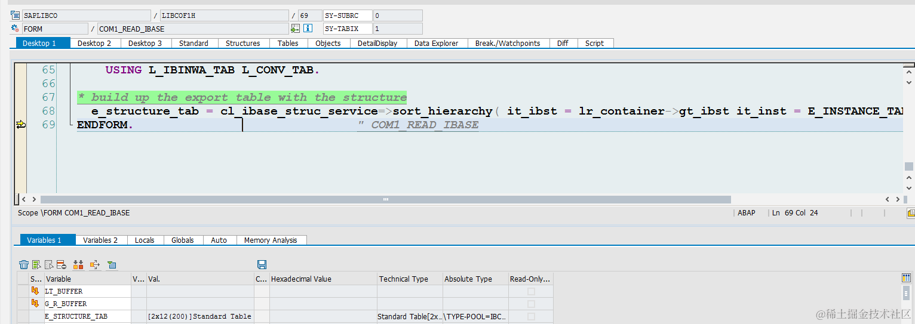Open the Objects tab
915x324 pixels.
(328, 43)
